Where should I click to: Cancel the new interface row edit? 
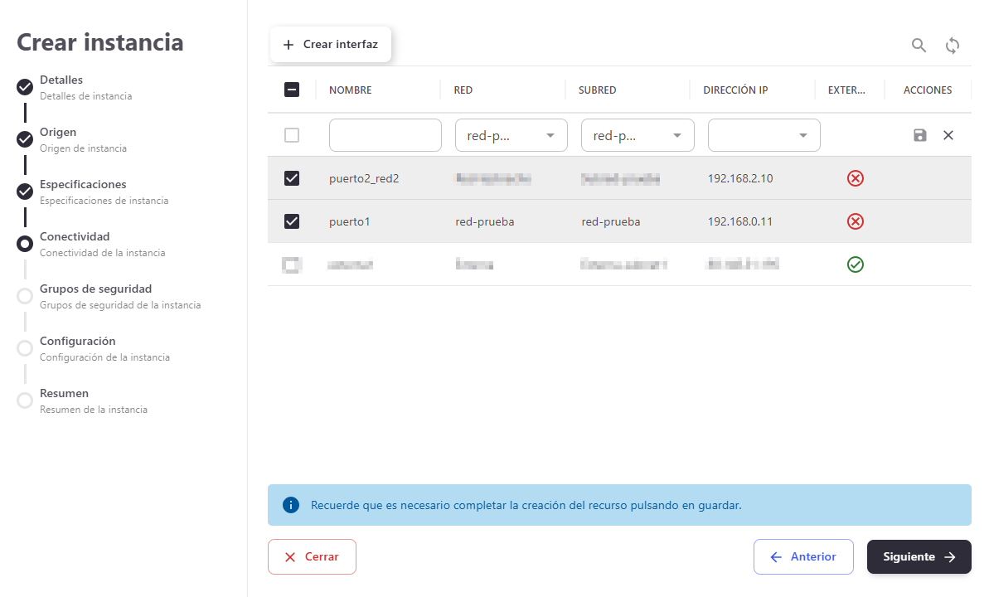click(948, 135)
